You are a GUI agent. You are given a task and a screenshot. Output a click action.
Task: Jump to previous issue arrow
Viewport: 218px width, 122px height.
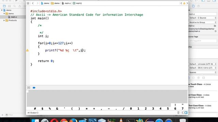pyautogui.click(x=181, y=3)
